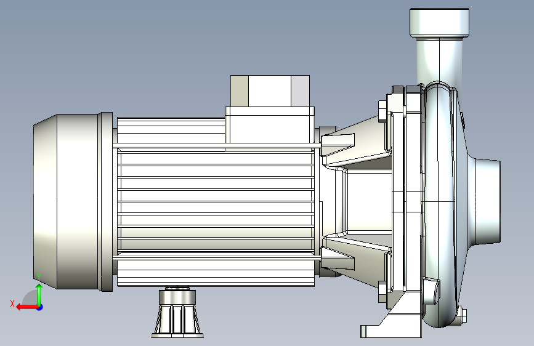The width and height of the screenshot is (534, 346).
Task: Select the terminal box on top of motor
Action: tap(270, 109)
